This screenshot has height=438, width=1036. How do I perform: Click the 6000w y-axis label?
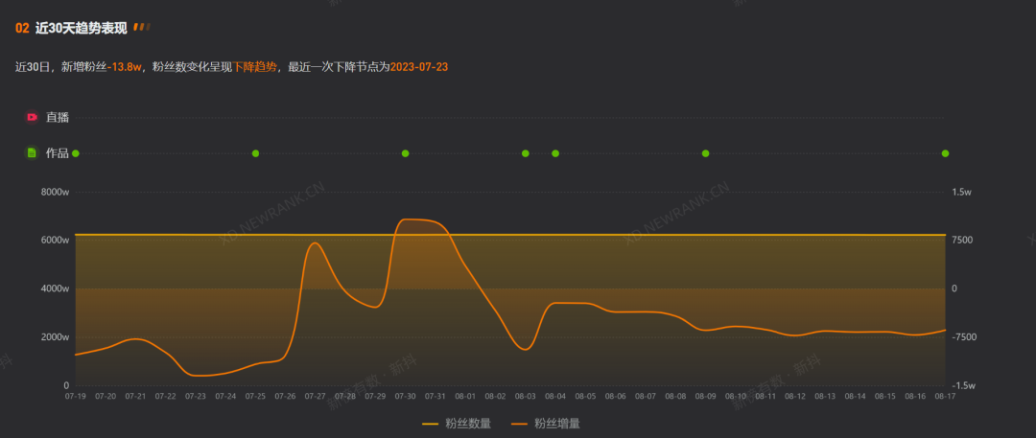click(56, 241)
